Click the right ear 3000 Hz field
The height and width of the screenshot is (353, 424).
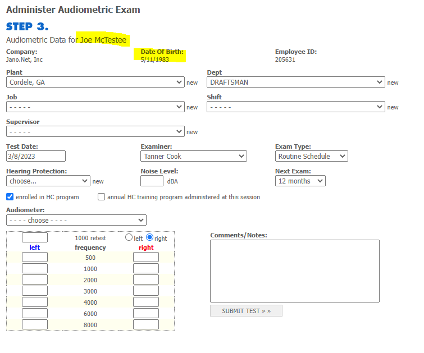[x=146, y=291]
